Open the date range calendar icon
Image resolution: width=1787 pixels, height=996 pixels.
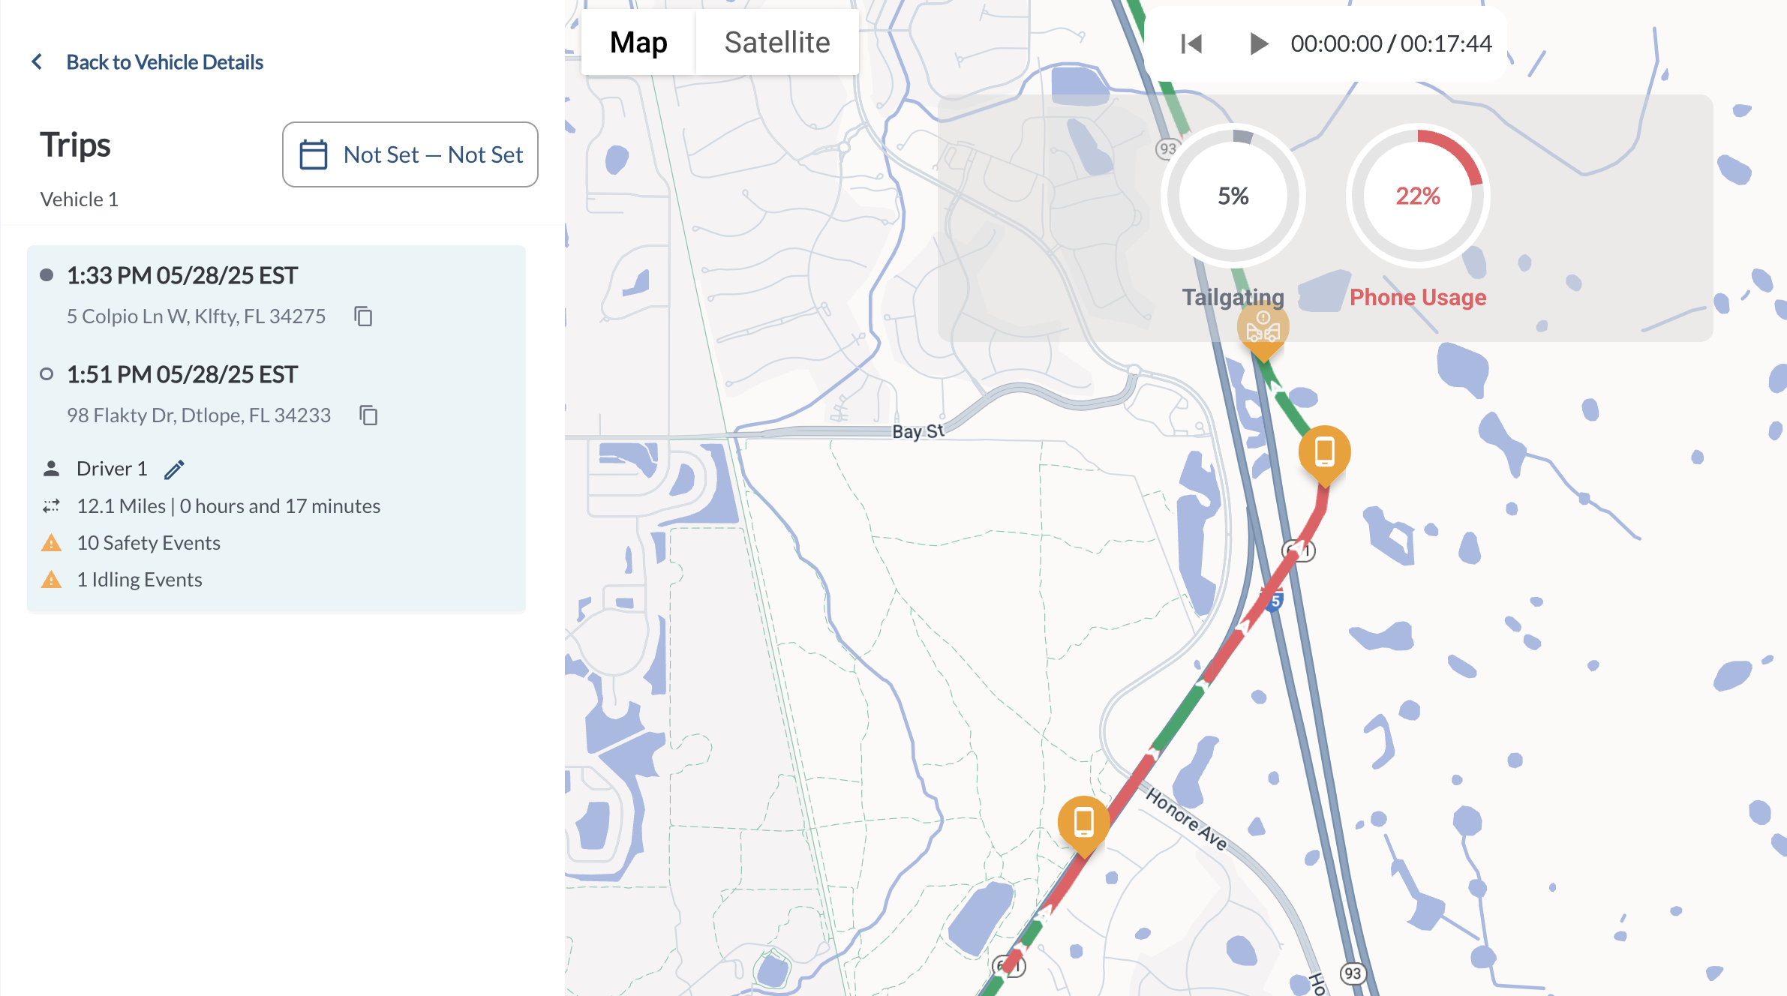314,154
